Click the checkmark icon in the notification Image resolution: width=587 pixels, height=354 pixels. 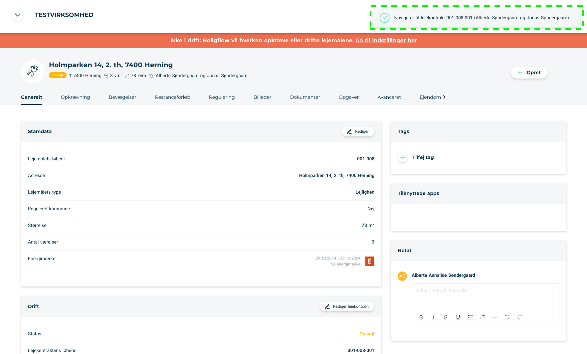[385, 18]
